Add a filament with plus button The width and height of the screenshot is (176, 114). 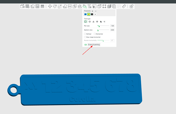92,11
